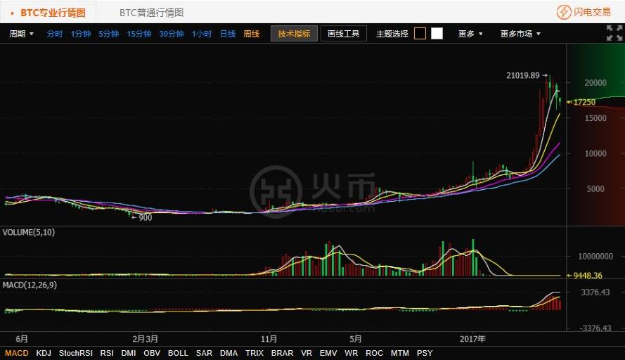Click the 17250 current price marker
This screenshot has height=360, width=625.
584,102
